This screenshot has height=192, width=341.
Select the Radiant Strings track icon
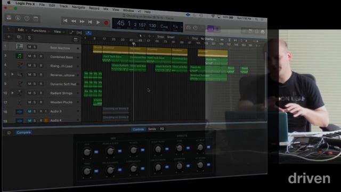click(20, 93)
